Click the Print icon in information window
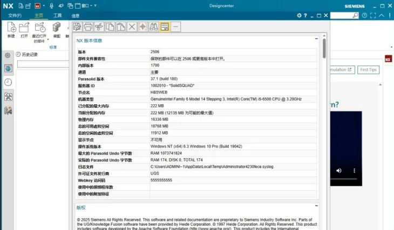The width and height of the screenshot is (394, 230). pyautogui.click(x=88, y=26)
